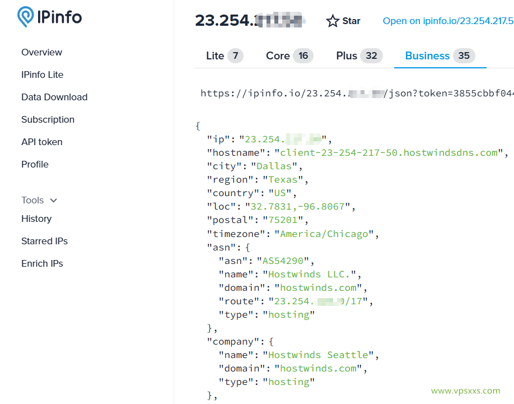View the API token page
The image size is (514, 404).
[x=42, y=142]
